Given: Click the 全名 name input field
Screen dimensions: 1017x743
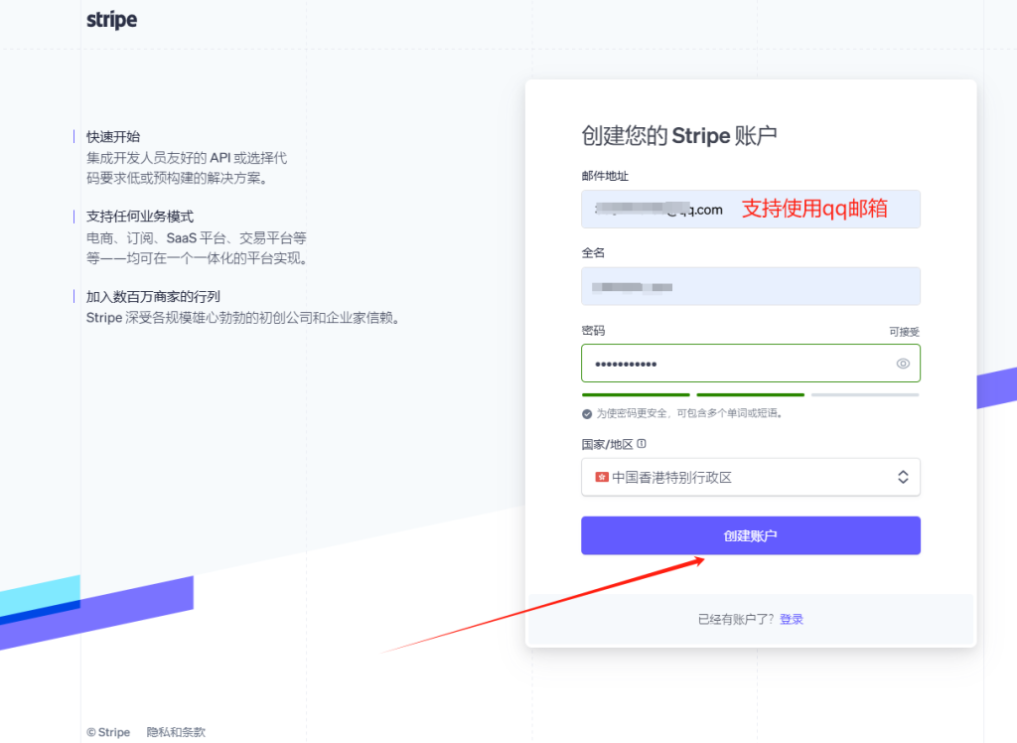Looking at the screenshot, I should pyautogui.click(x=750, y=286).
